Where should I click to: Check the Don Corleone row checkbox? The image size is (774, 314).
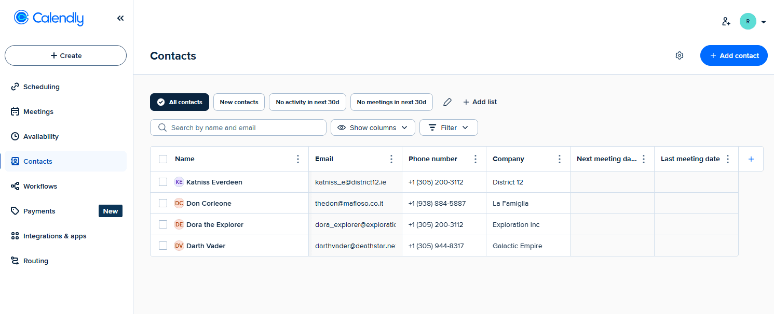pyautogui.click(x=163, y=203)
